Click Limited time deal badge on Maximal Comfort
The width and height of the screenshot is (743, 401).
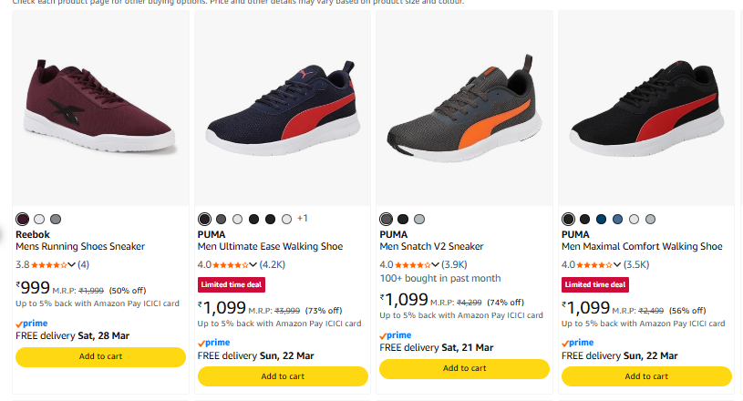tap(594, 285)
